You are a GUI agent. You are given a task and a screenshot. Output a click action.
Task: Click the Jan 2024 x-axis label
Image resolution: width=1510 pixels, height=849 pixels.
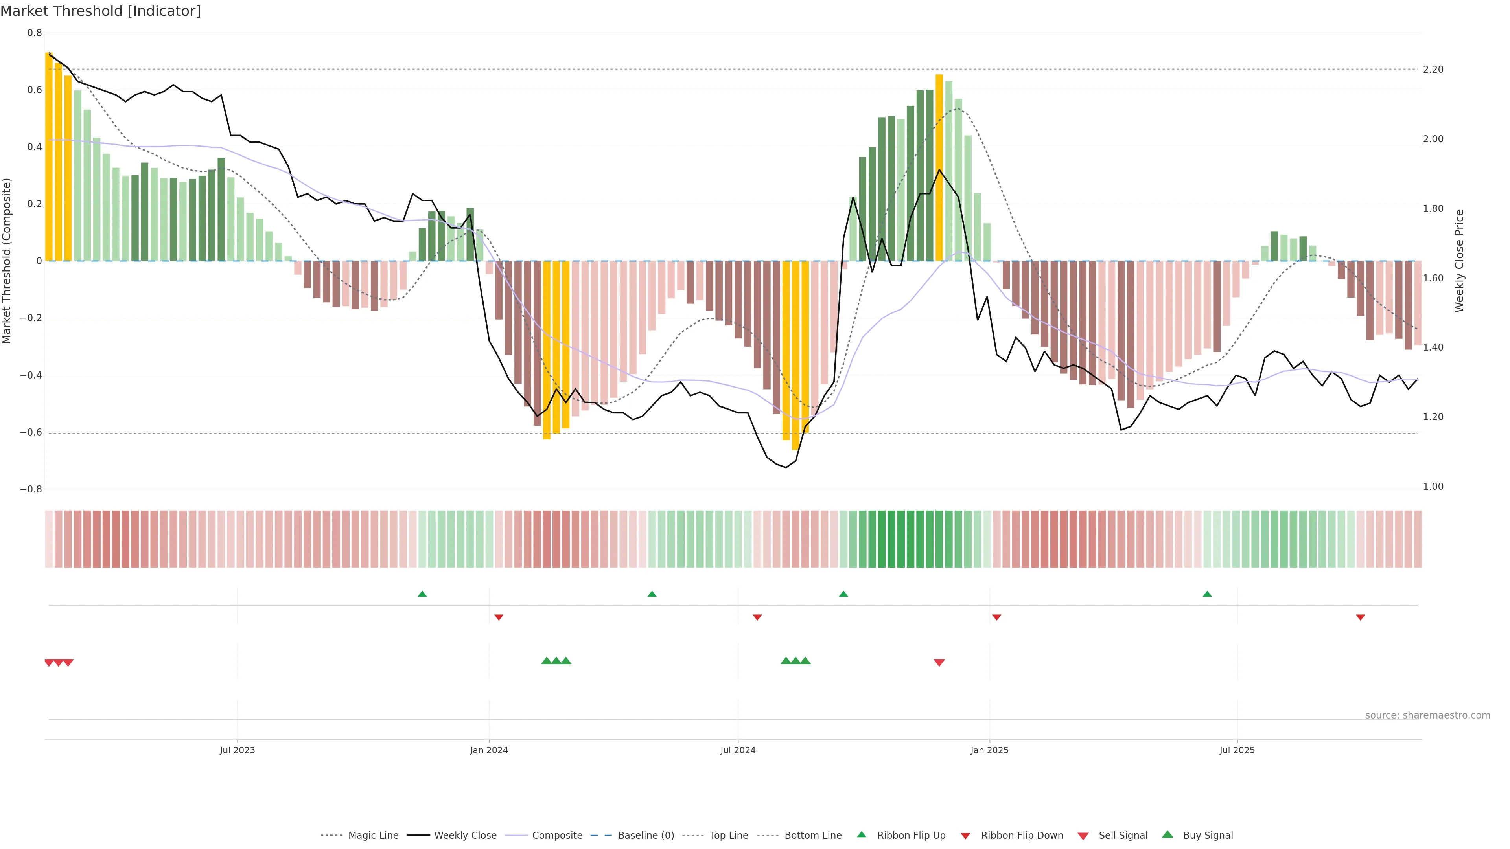pos(489,750)
